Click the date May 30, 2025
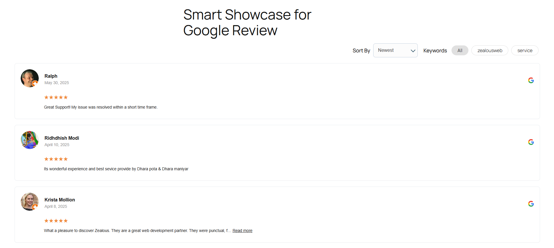This screenshot has height=248, width=554. (x=57, y=83)
